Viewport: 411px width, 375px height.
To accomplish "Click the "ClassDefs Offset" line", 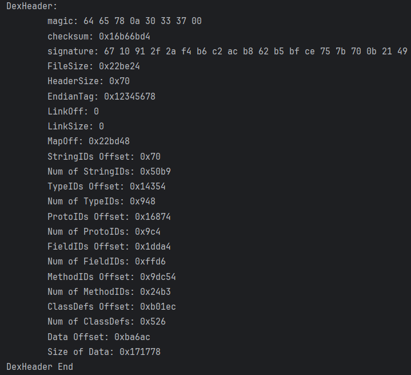I will pos(111,306).
